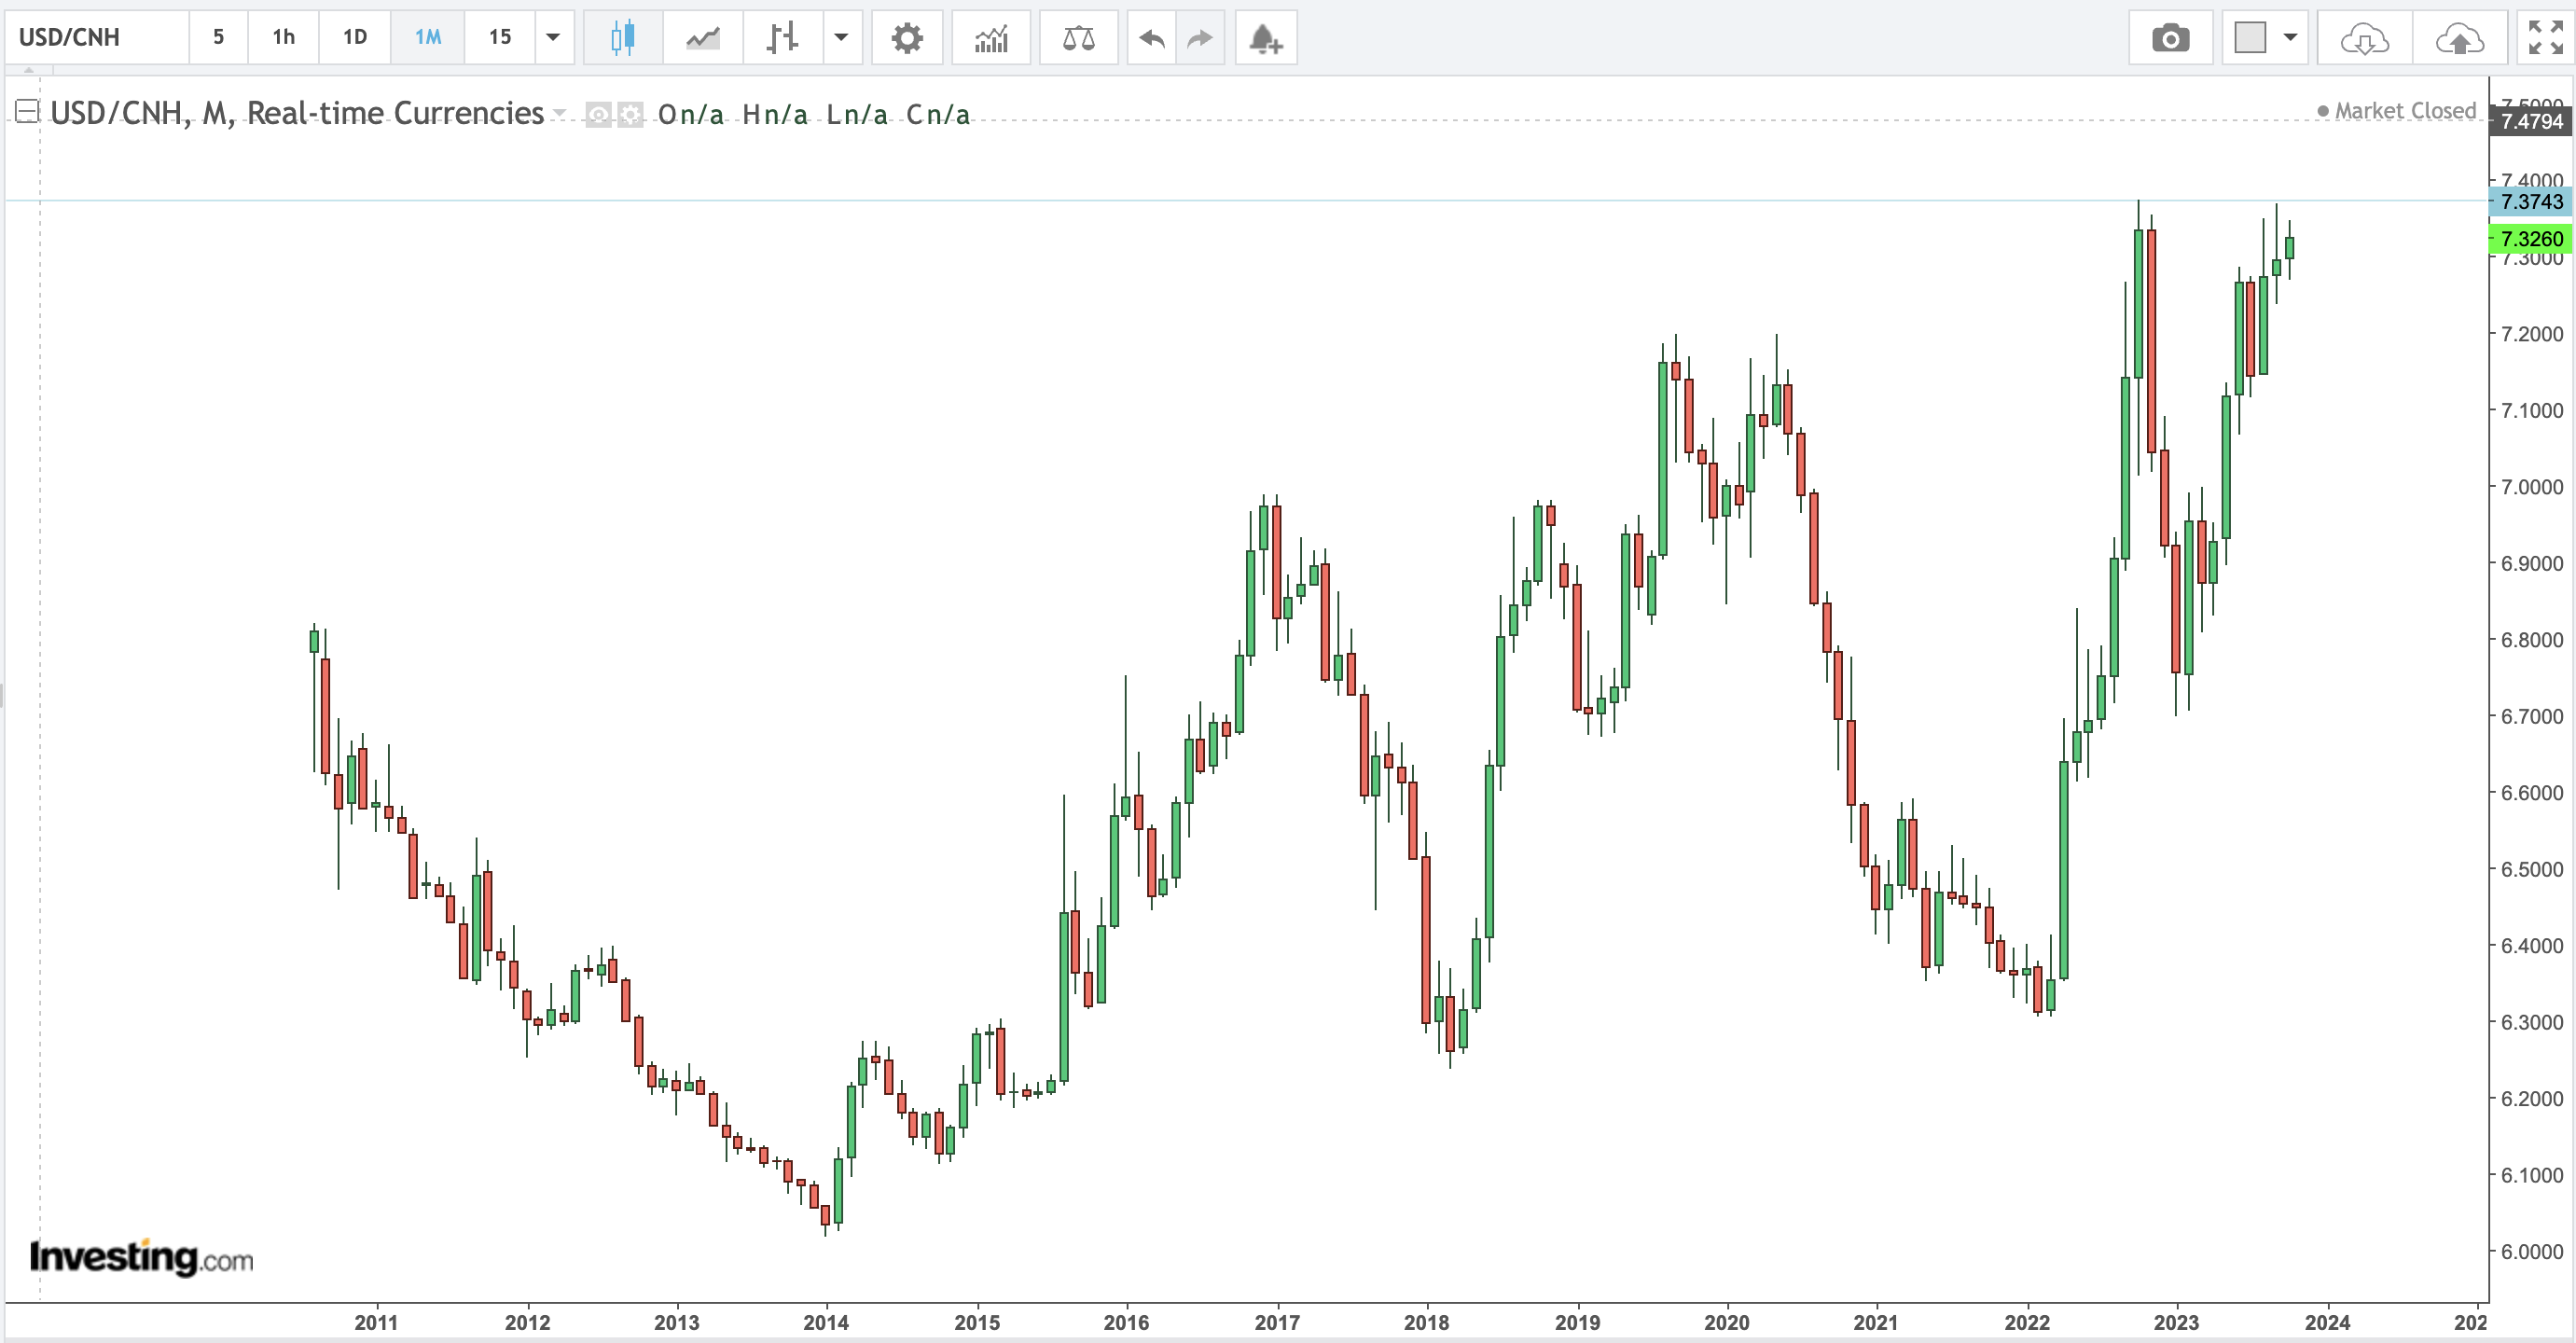
Task: Click the 6.5000 price axis label
Action: coord(2532,869)
